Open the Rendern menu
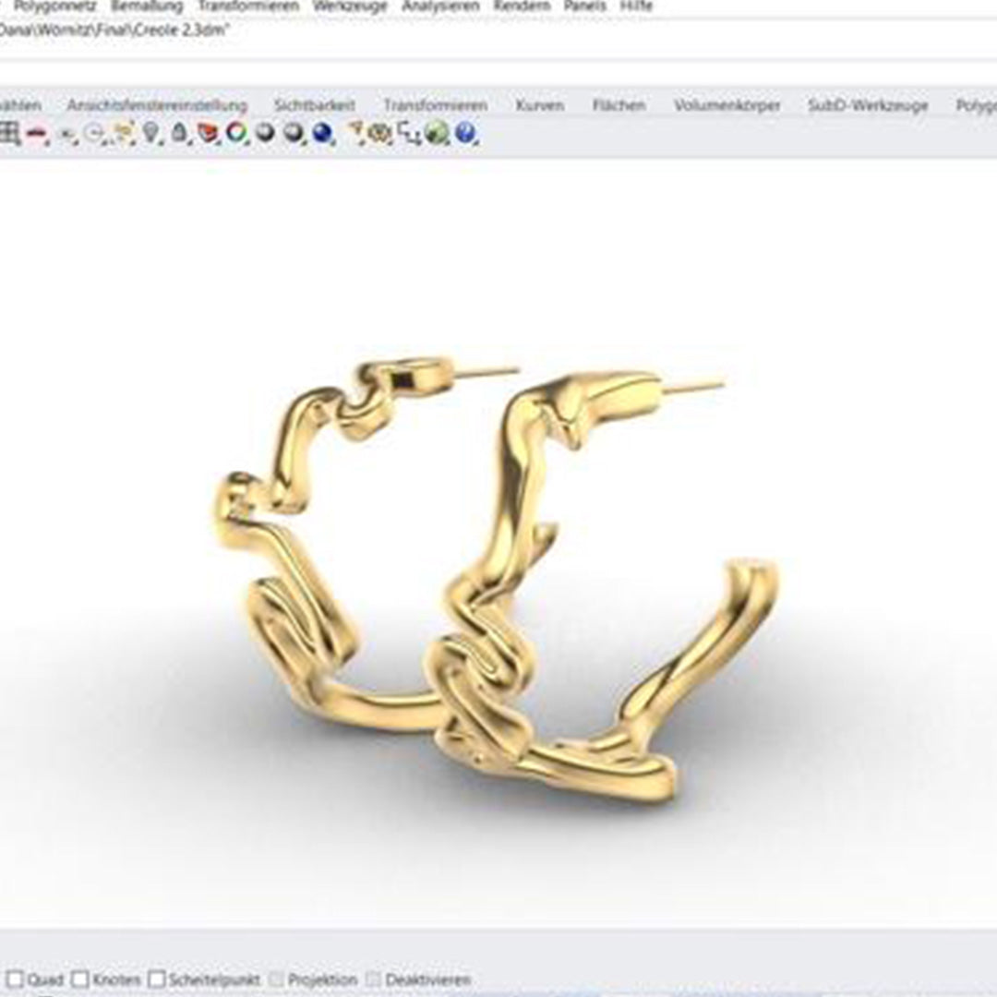Viewport: 997px width, 997px height. [x=522, y=6]
